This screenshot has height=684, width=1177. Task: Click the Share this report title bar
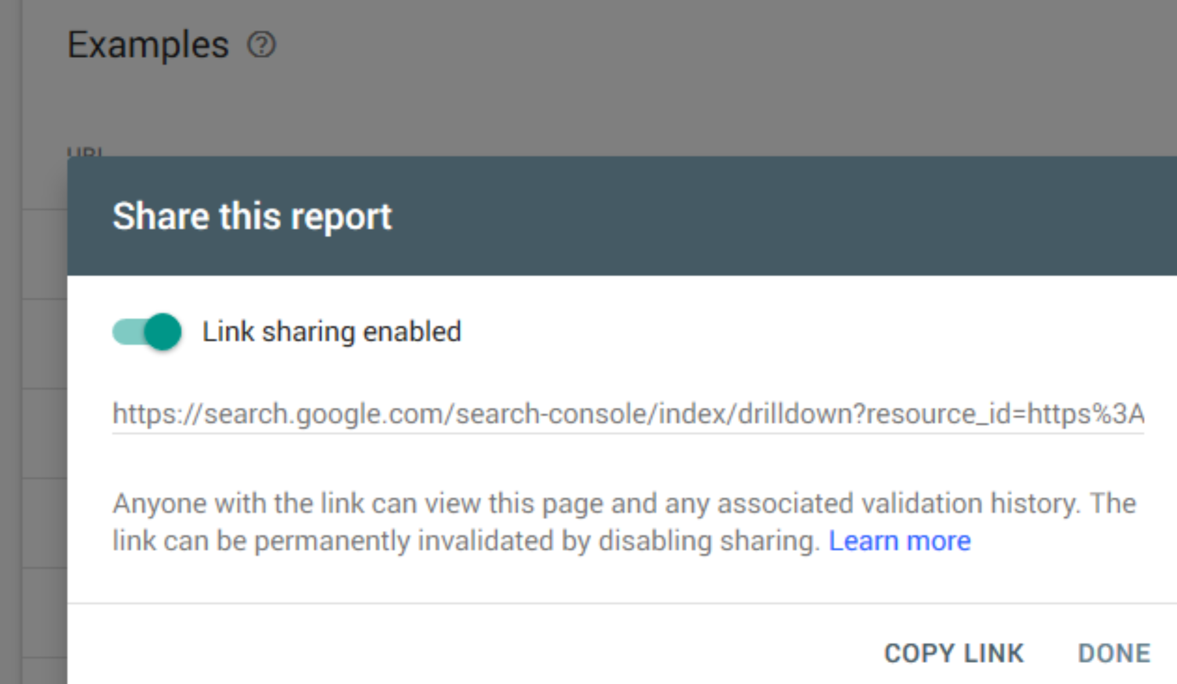point(253,215)
